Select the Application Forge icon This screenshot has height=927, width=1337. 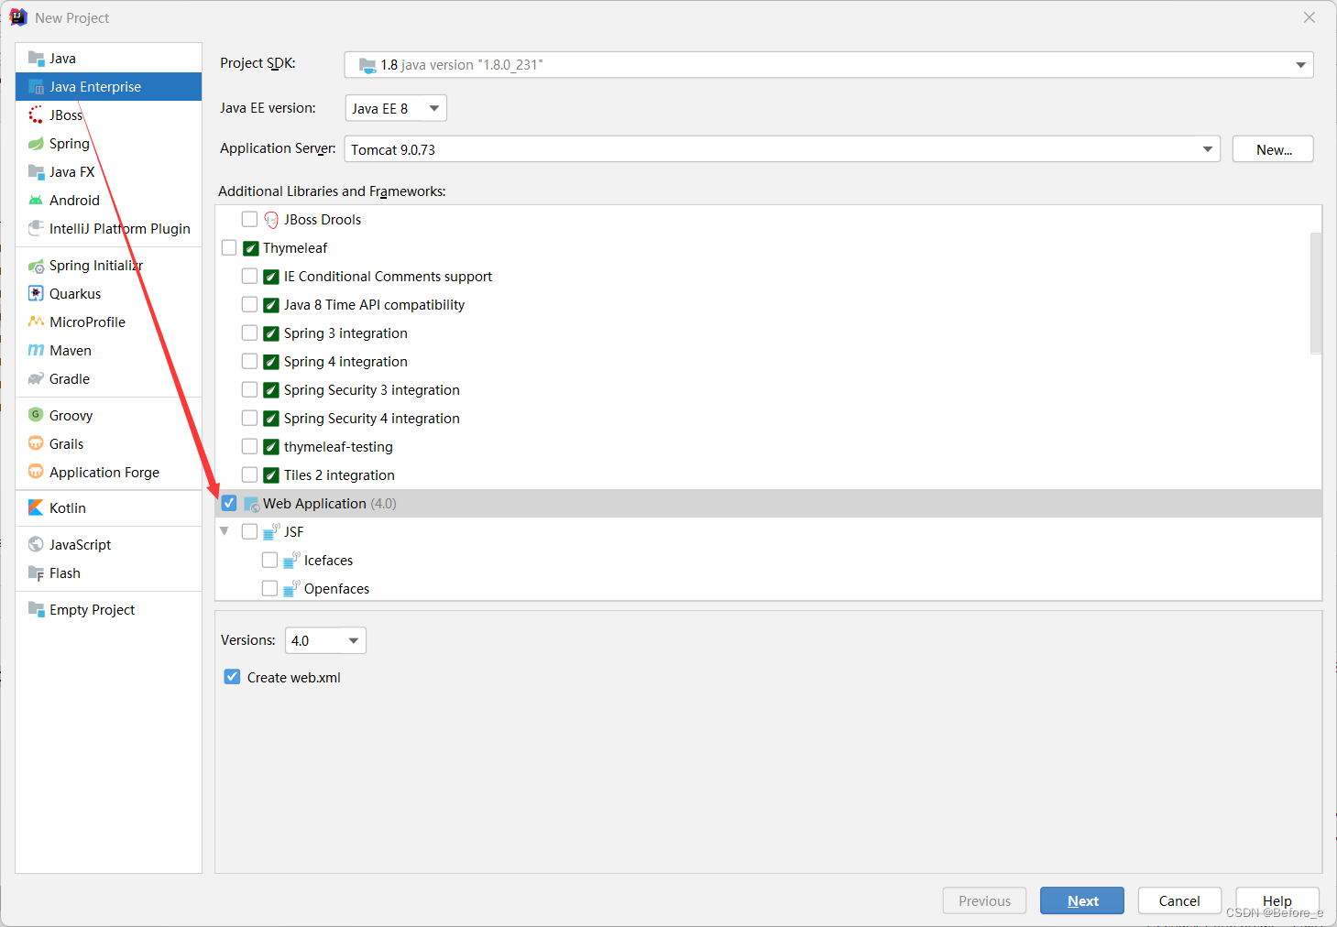pyautogui.click(x=36, y=473)
